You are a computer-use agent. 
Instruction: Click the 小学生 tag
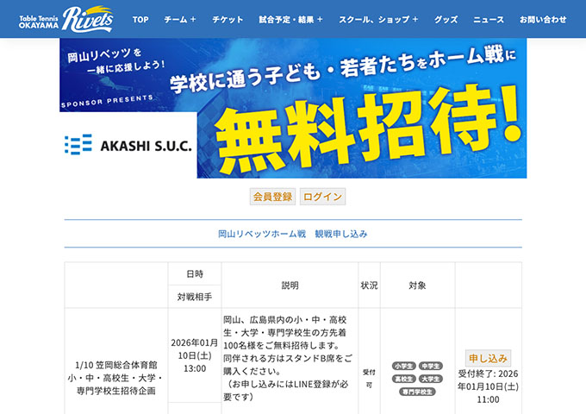(x=403, y=366)
